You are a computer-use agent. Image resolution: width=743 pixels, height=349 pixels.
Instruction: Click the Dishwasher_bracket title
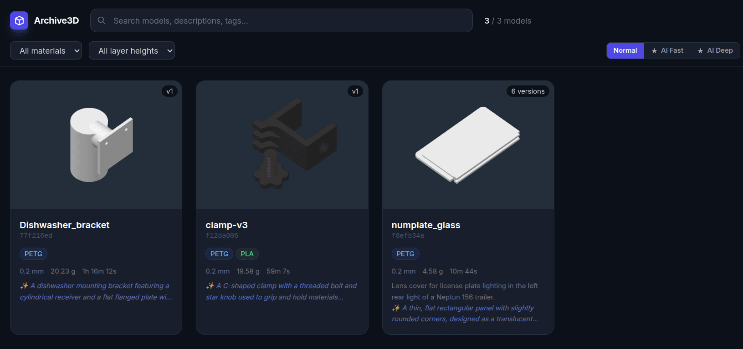pos(64,225)
